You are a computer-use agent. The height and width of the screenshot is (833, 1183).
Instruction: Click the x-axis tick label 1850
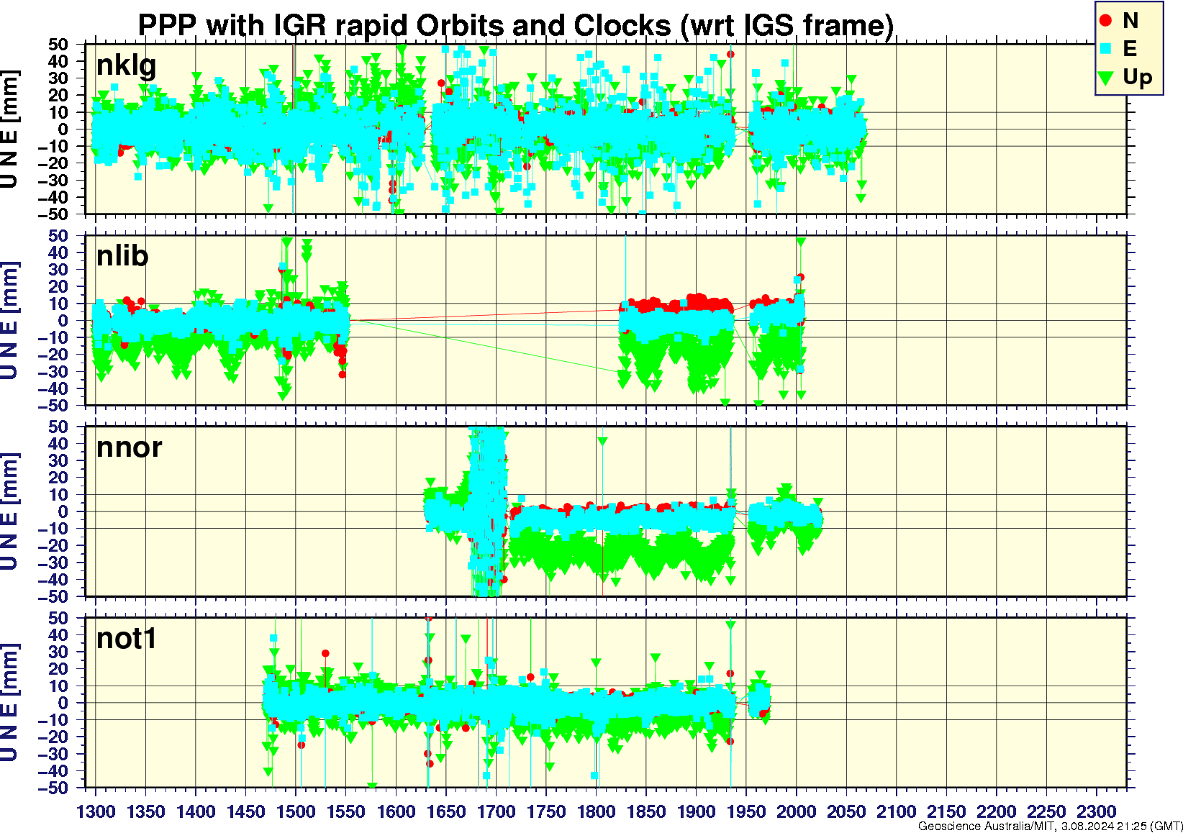pos(646,811)
